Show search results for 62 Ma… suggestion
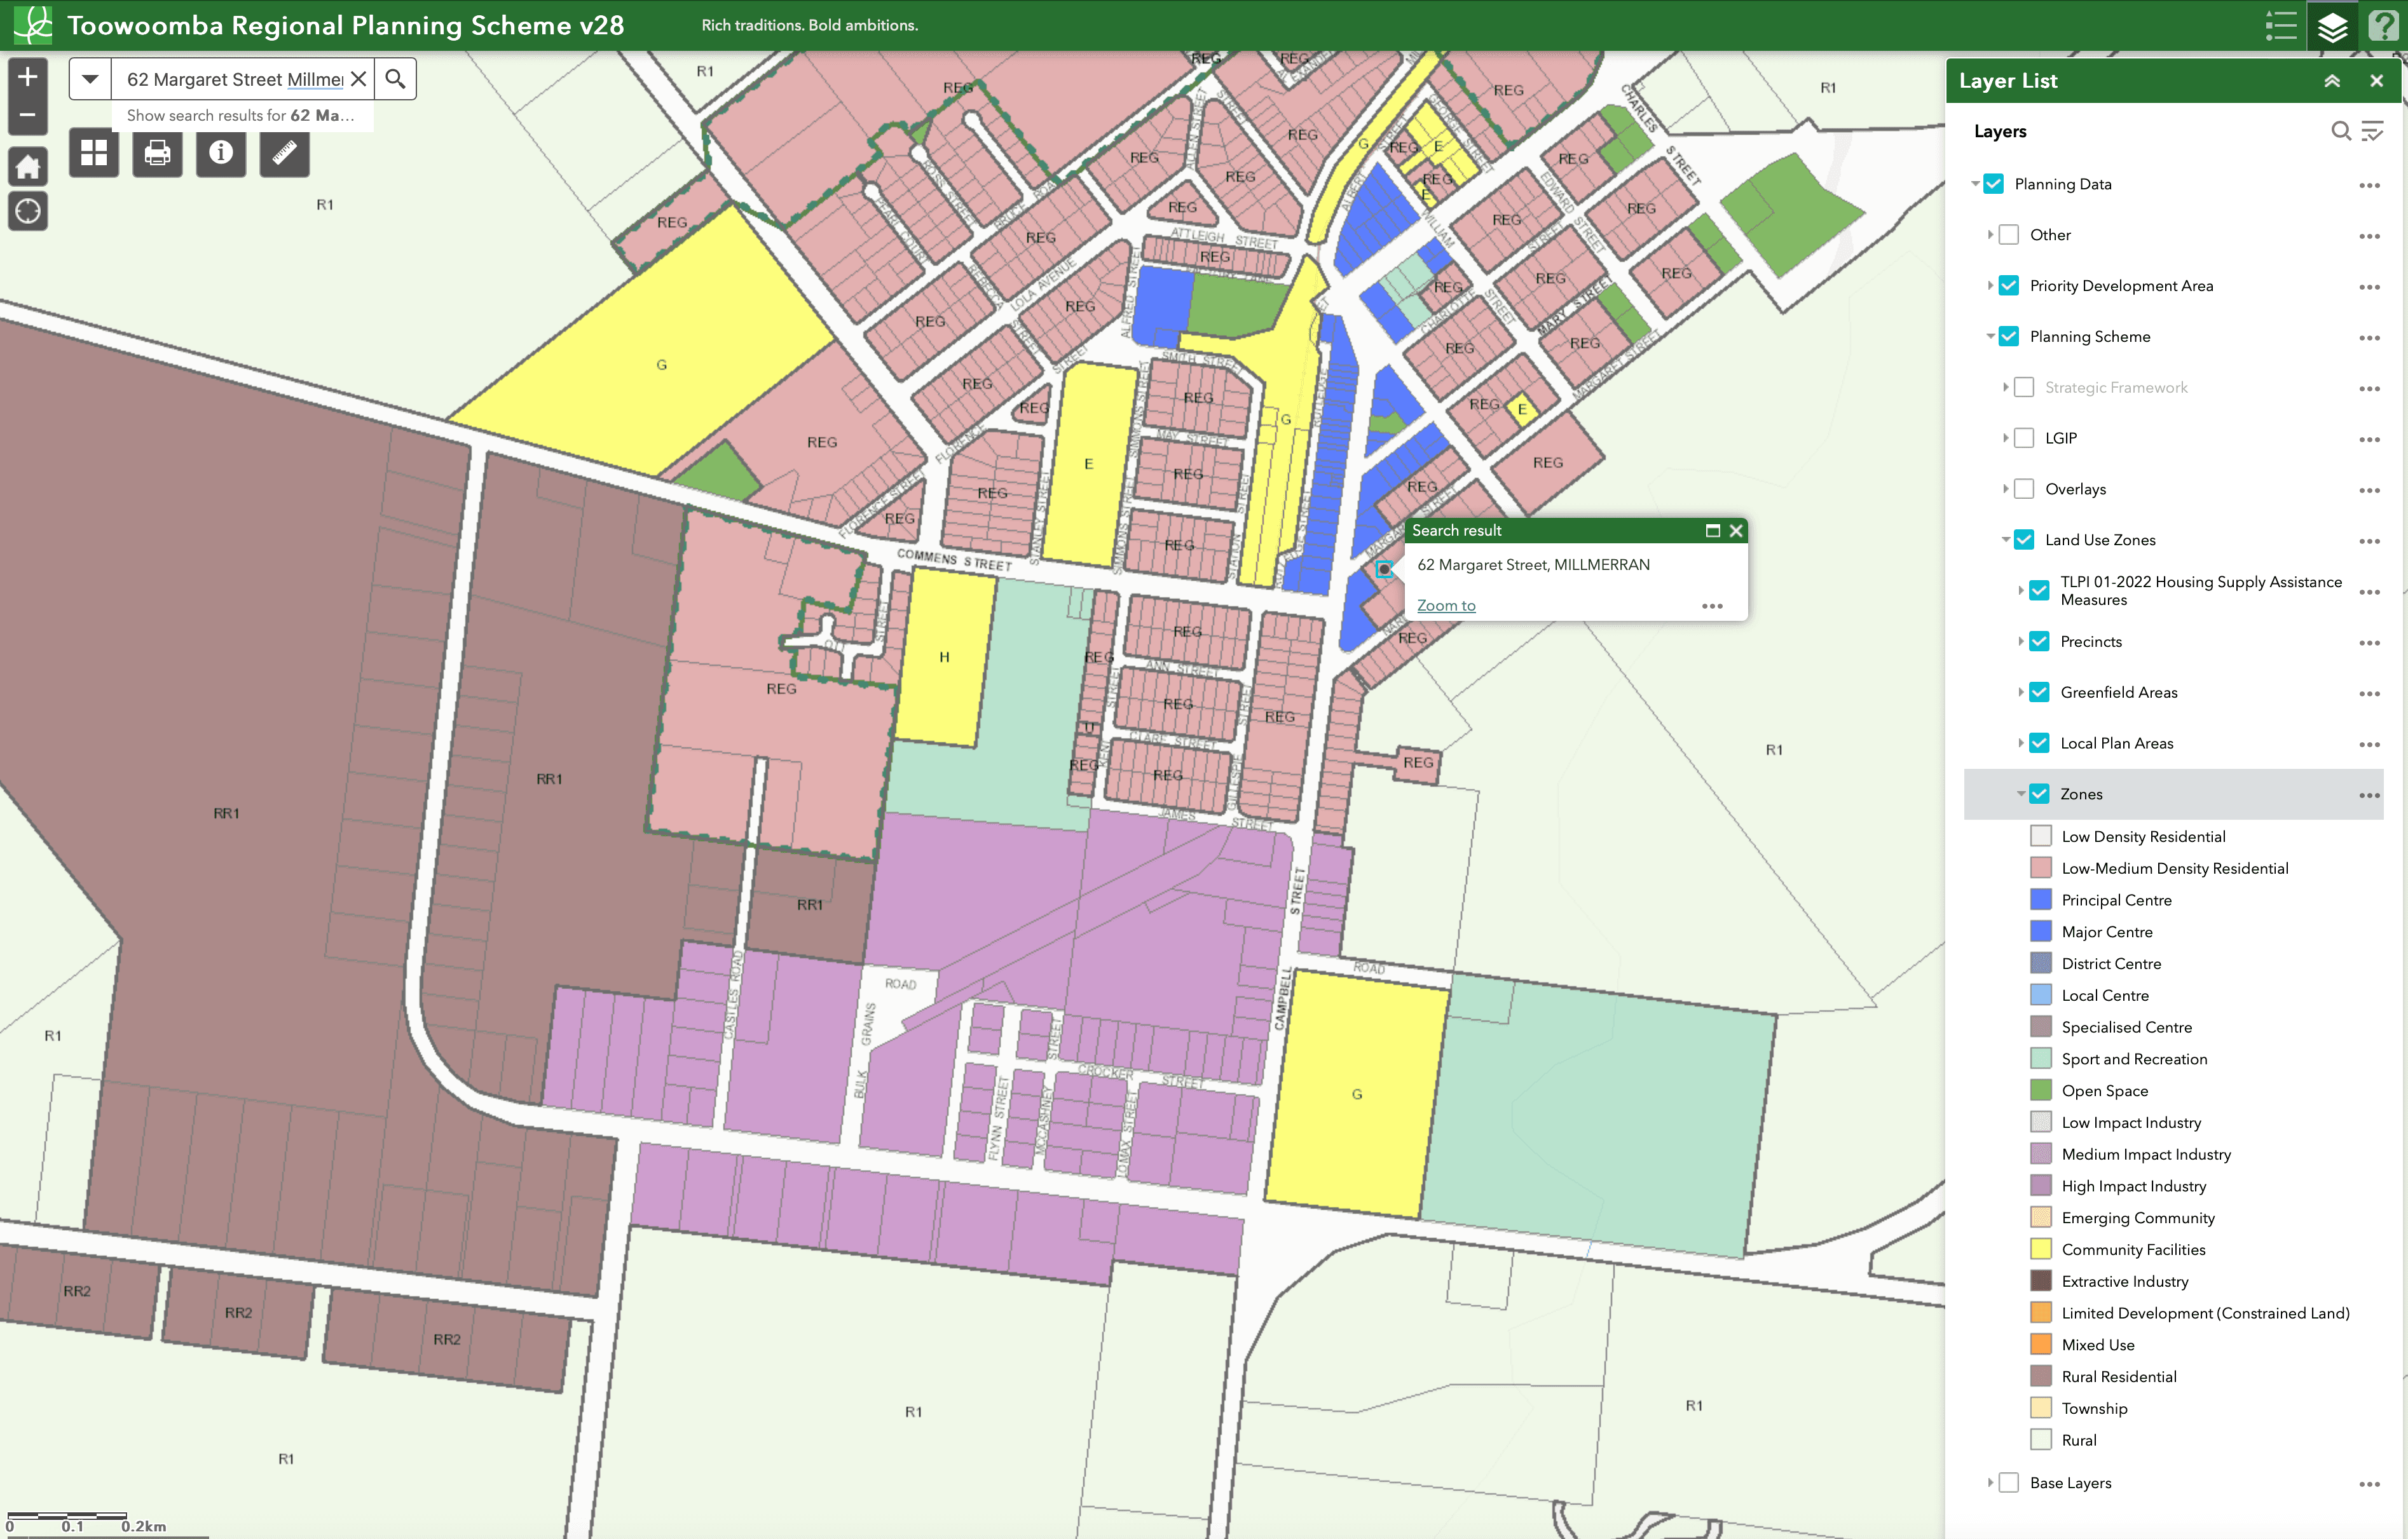The image size is (2408, 1539). click(x=241, y=116)
